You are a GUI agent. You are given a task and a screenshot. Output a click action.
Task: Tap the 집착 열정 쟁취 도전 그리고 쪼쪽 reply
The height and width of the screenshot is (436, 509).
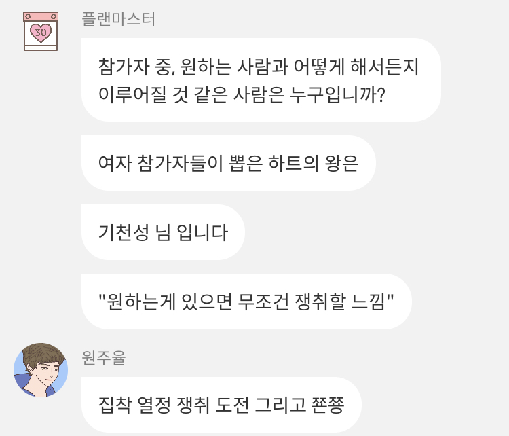(221, 405)
